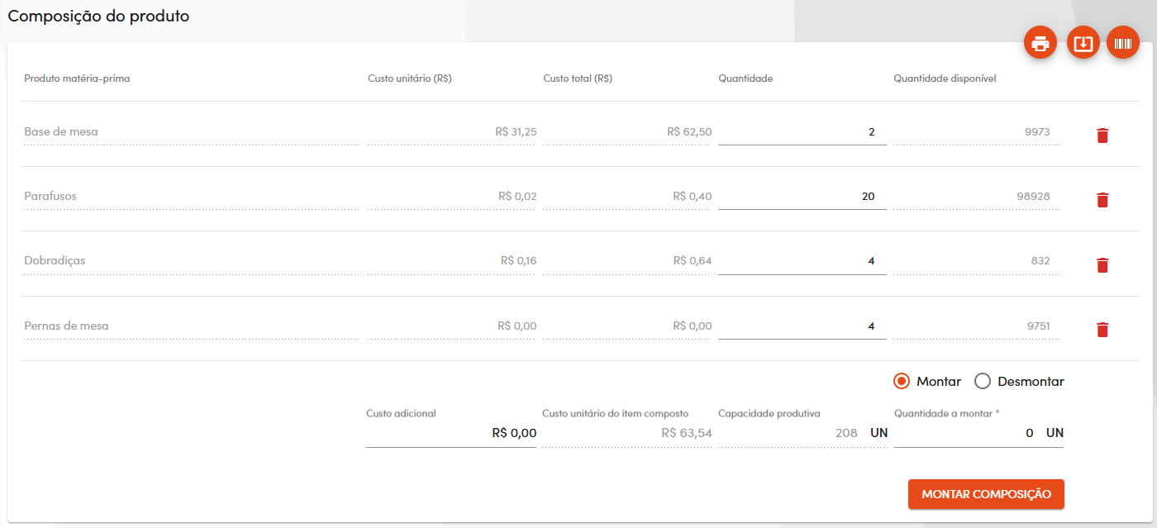Choose the Desmontar radio button
This screenshot has width=1157, height=528.
point(983,382)
